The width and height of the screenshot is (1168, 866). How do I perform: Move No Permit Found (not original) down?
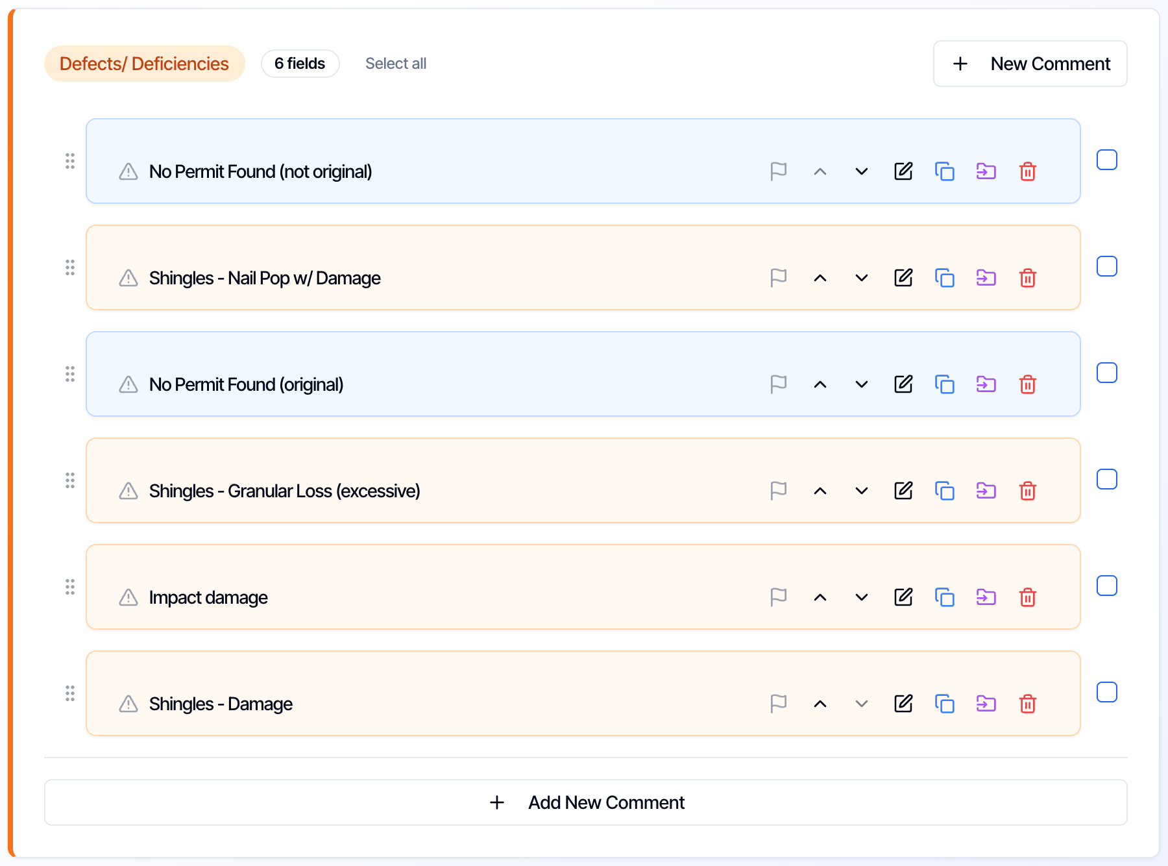point(862,171)
